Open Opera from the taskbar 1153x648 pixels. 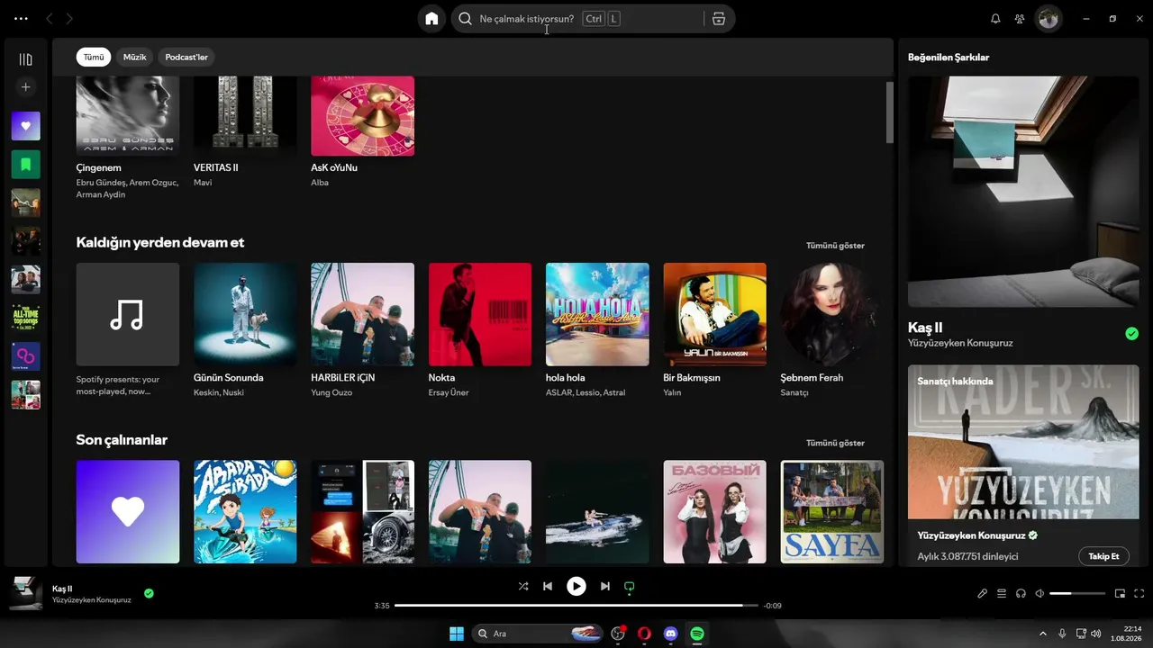click(644, 634)
